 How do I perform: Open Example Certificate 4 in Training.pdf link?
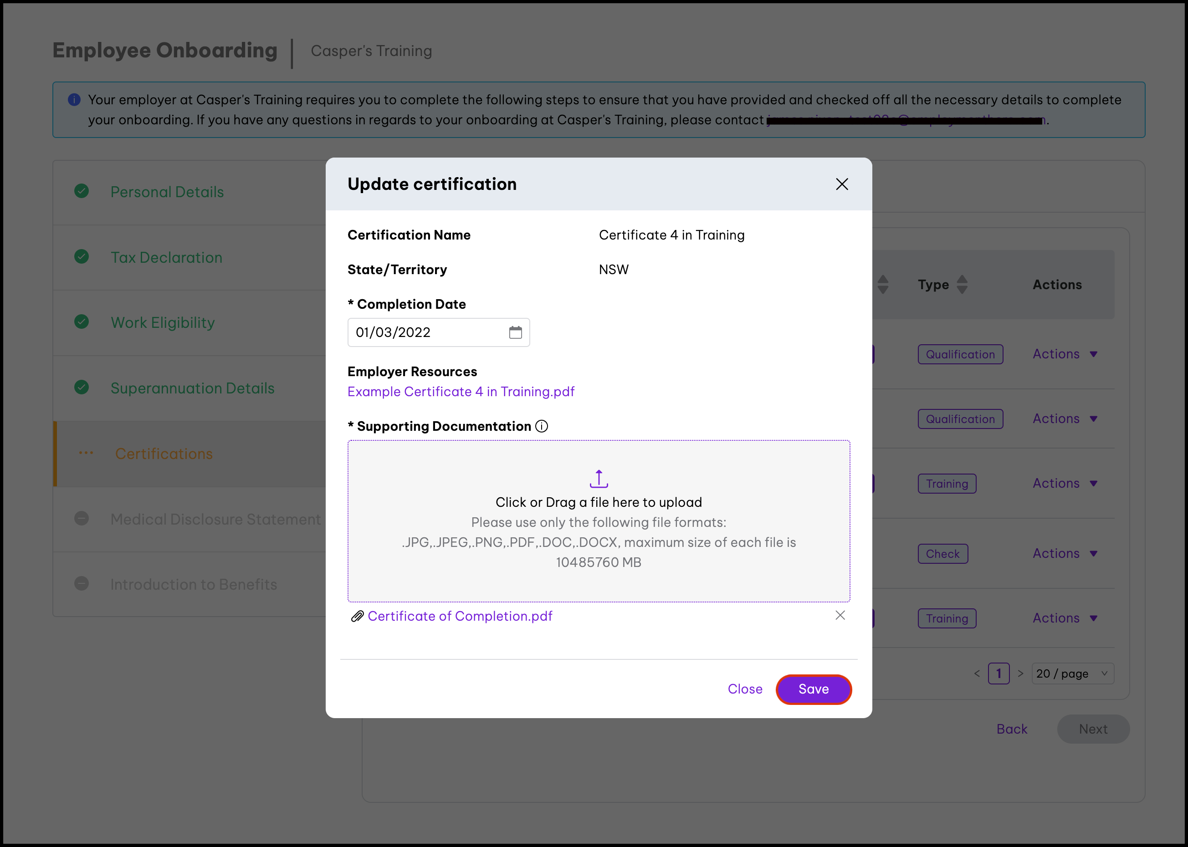coord(461,392)
